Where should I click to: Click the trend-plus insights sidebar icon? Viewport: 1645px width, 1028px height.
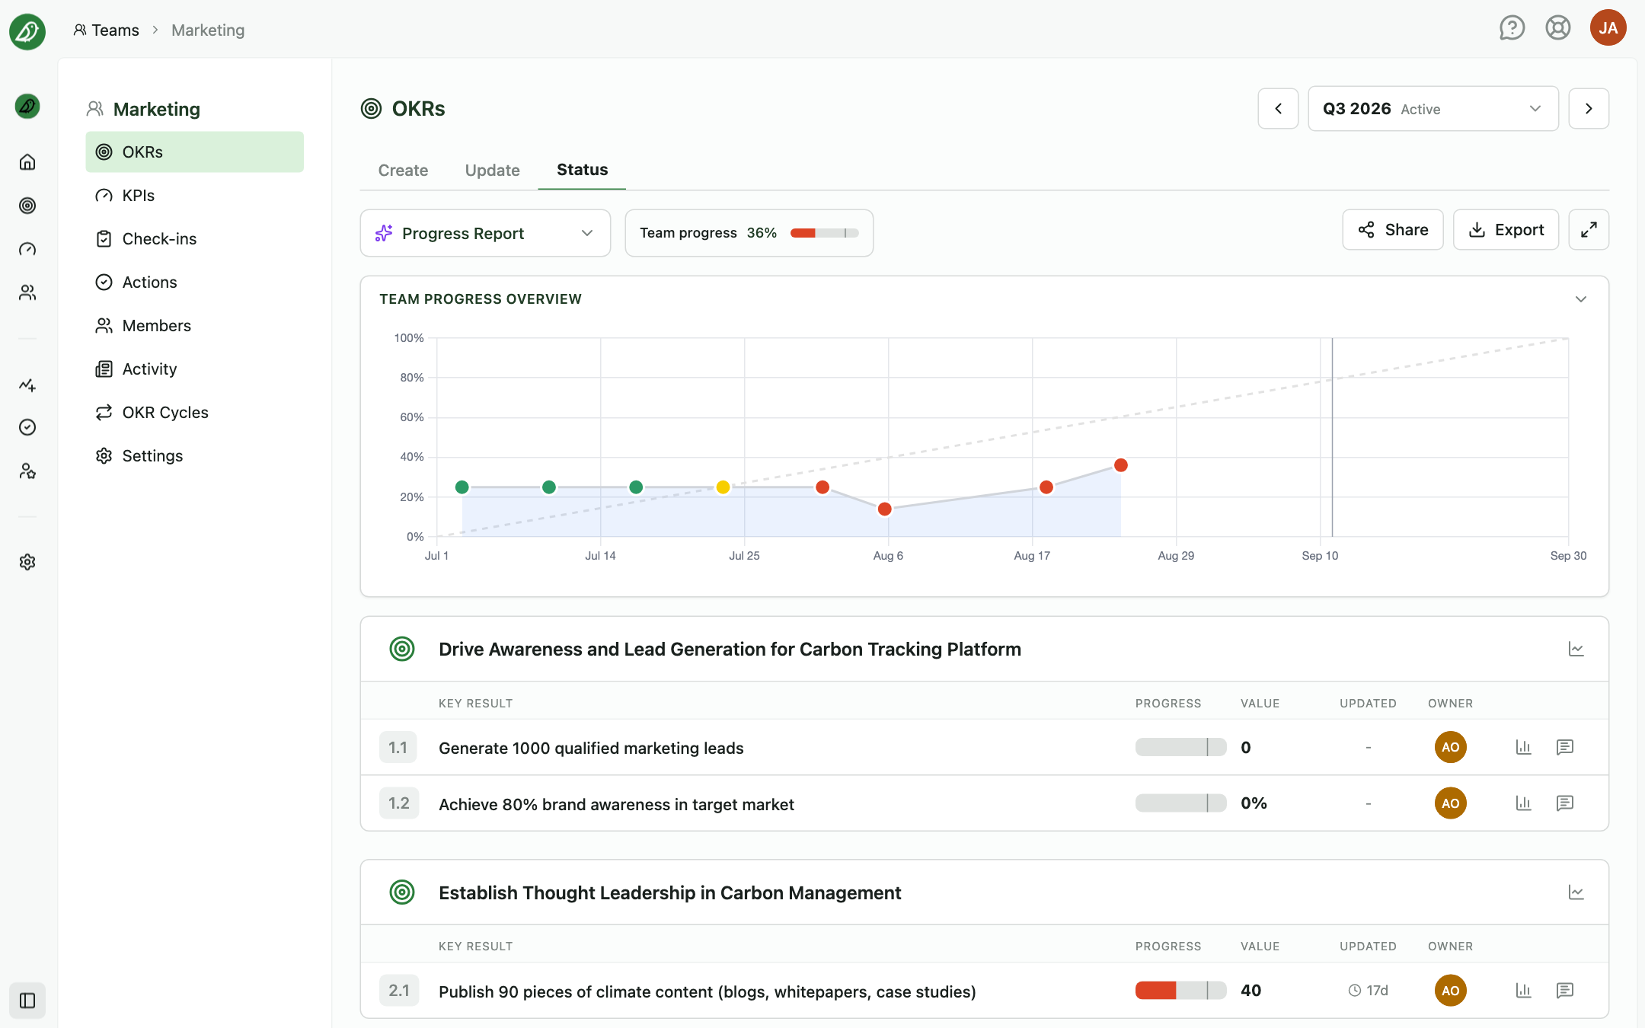pos(27,385)
